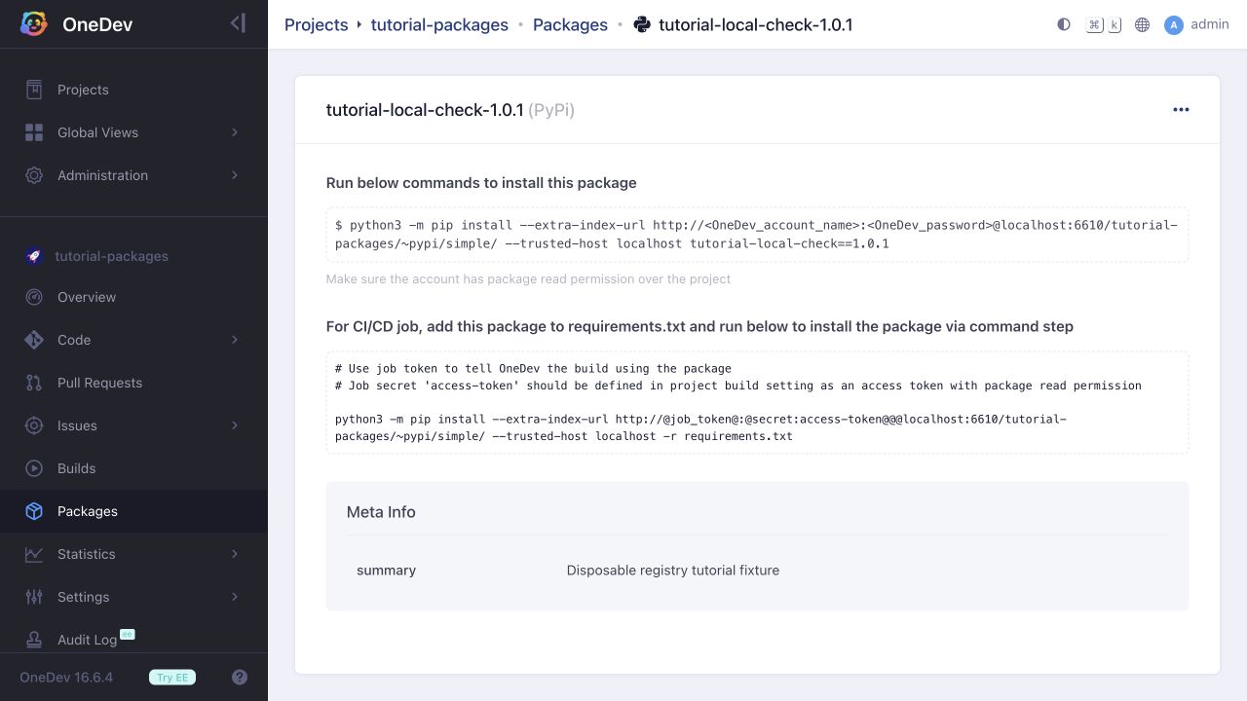Click the Audit Log stamp icon
1247x701 pixels.
coord(34,640)
